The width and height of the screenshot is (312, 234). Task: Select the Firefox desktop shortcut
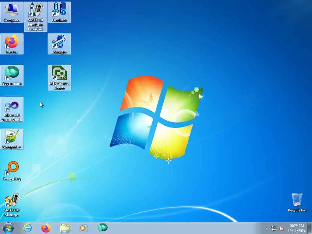click(x=12, y=44)
